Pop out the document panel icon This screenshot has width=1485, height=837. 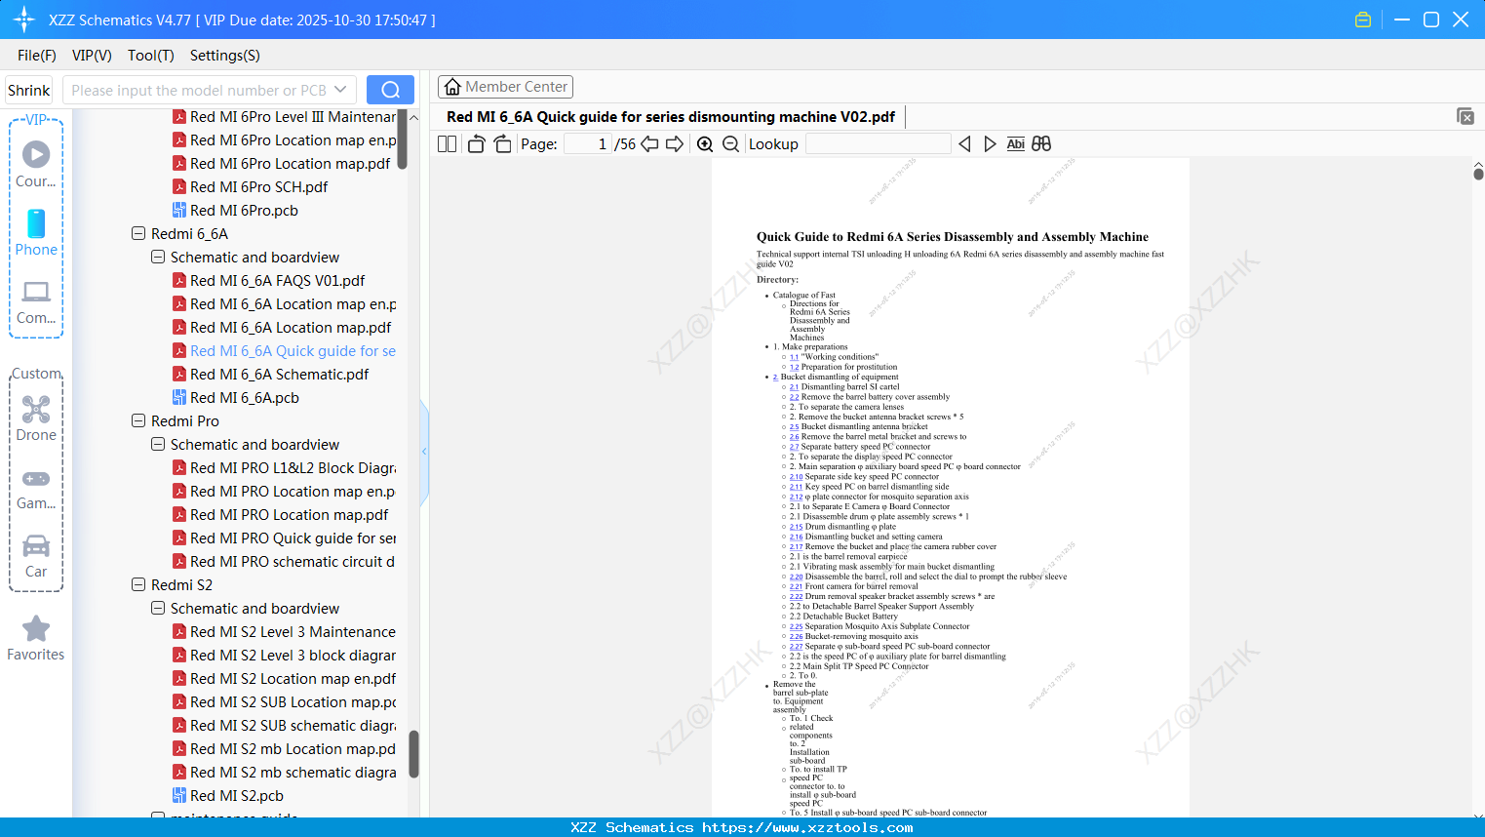(x=1465, y=116)
